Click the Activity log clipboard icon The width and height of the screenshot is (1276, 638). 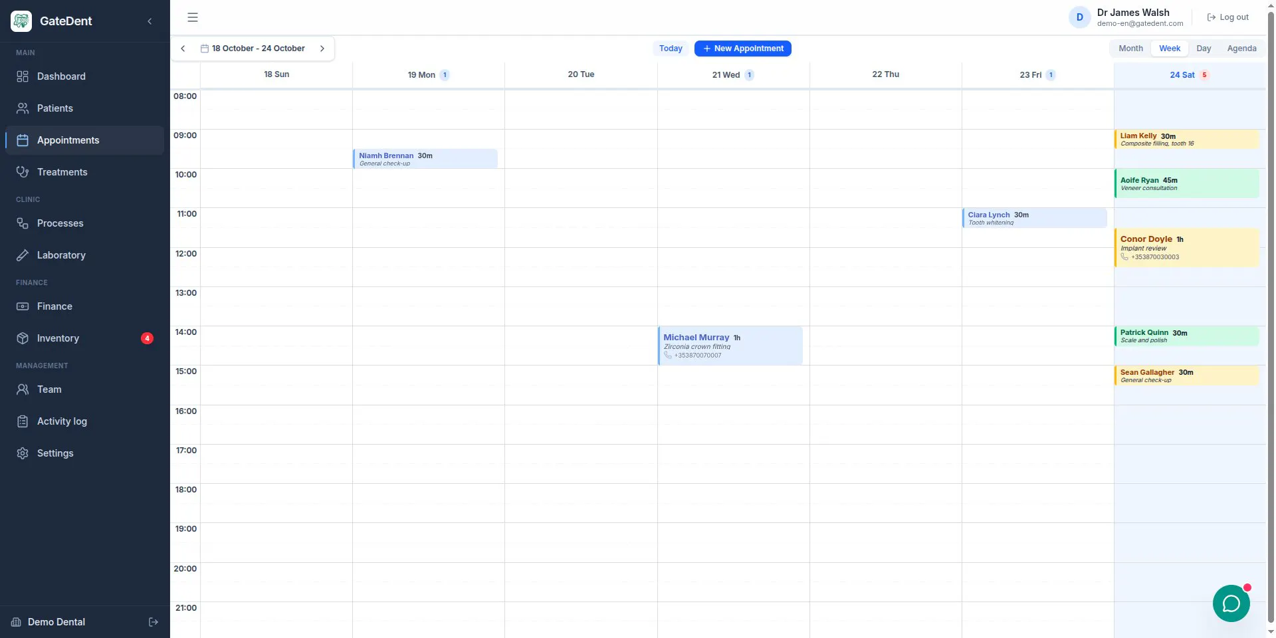pos(23,421)
